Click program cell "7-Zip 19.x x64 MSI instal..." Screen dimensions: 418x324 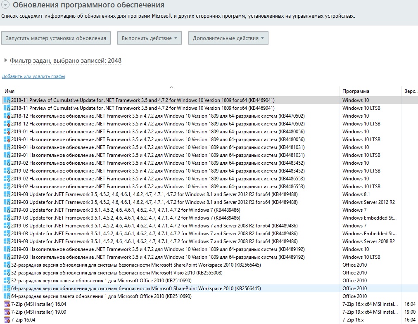click(x=370, y=312)
